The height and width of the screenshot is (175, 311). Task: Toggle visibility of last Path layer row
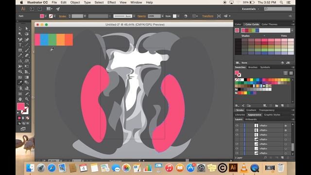click(237, 153)
